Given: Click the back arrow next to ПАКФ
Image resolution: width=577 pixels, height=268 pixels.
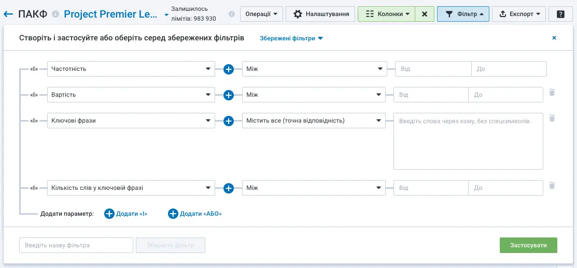Looking at the screenshot, I should 8,14.
